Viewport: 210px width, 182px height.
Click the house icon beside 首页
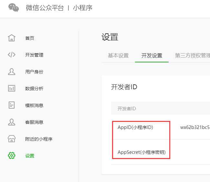point(12,38)
